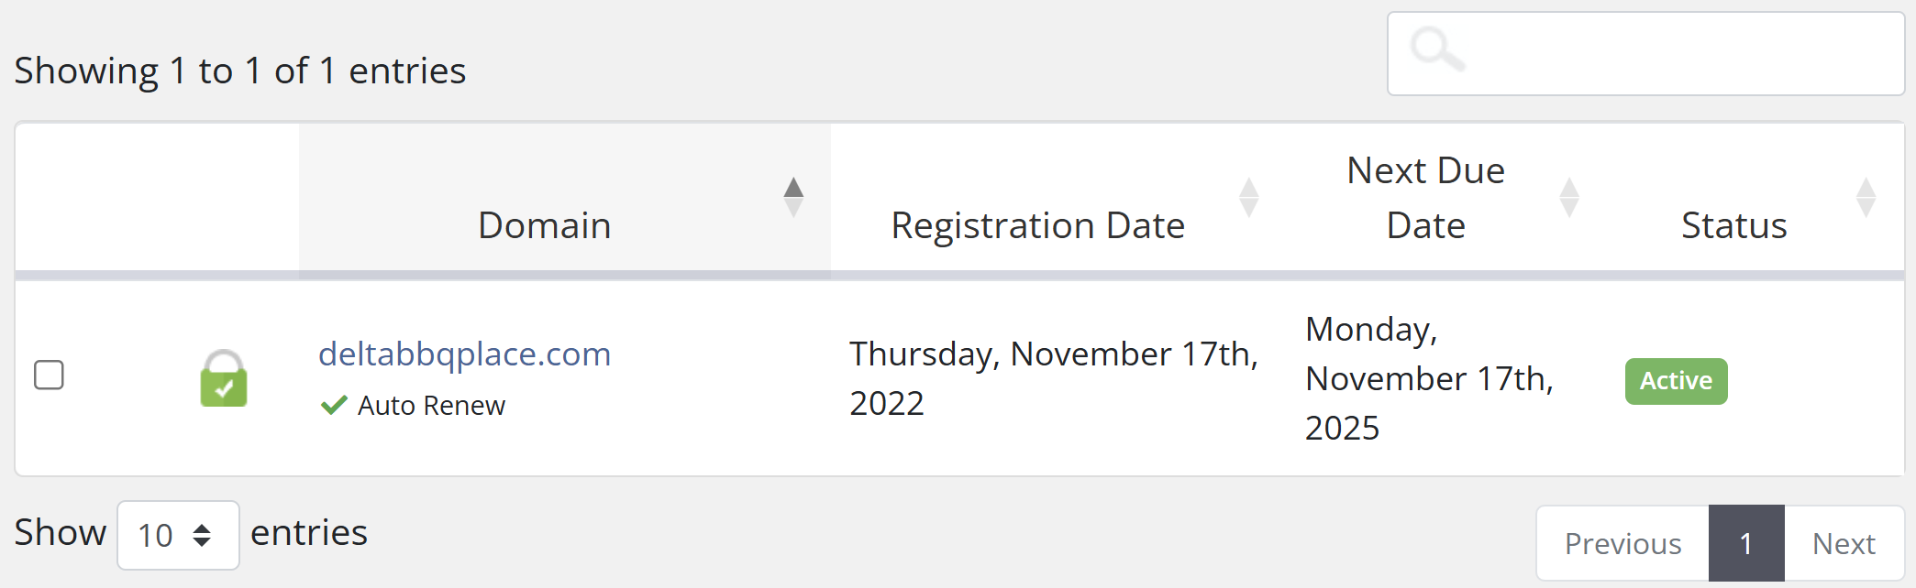The height and width of the screenshot is (588, 1916).
Task: Click the green SSL padlock icon
Action: 224,378
